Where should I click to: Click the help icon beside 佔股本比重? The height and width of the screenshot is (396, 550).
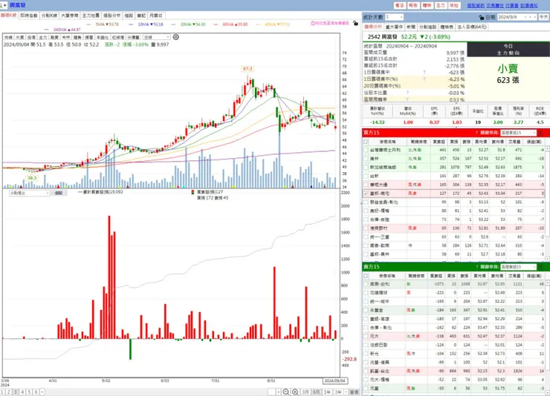[407, 93]
